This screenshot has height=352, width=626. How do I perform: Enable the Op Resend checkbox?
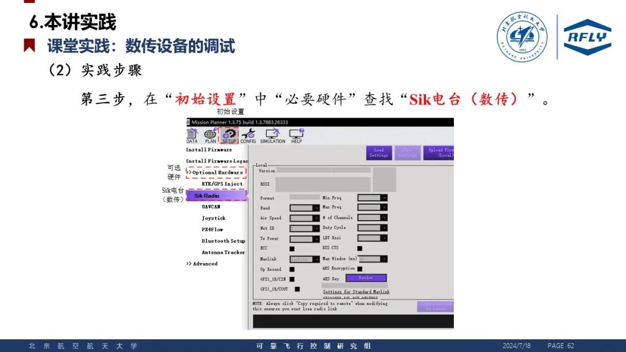[x=292, y=269]
